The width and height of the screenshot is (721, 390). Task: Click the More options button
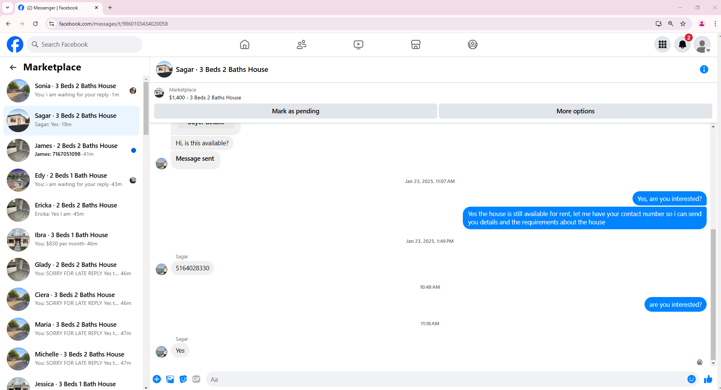(576, 111)
